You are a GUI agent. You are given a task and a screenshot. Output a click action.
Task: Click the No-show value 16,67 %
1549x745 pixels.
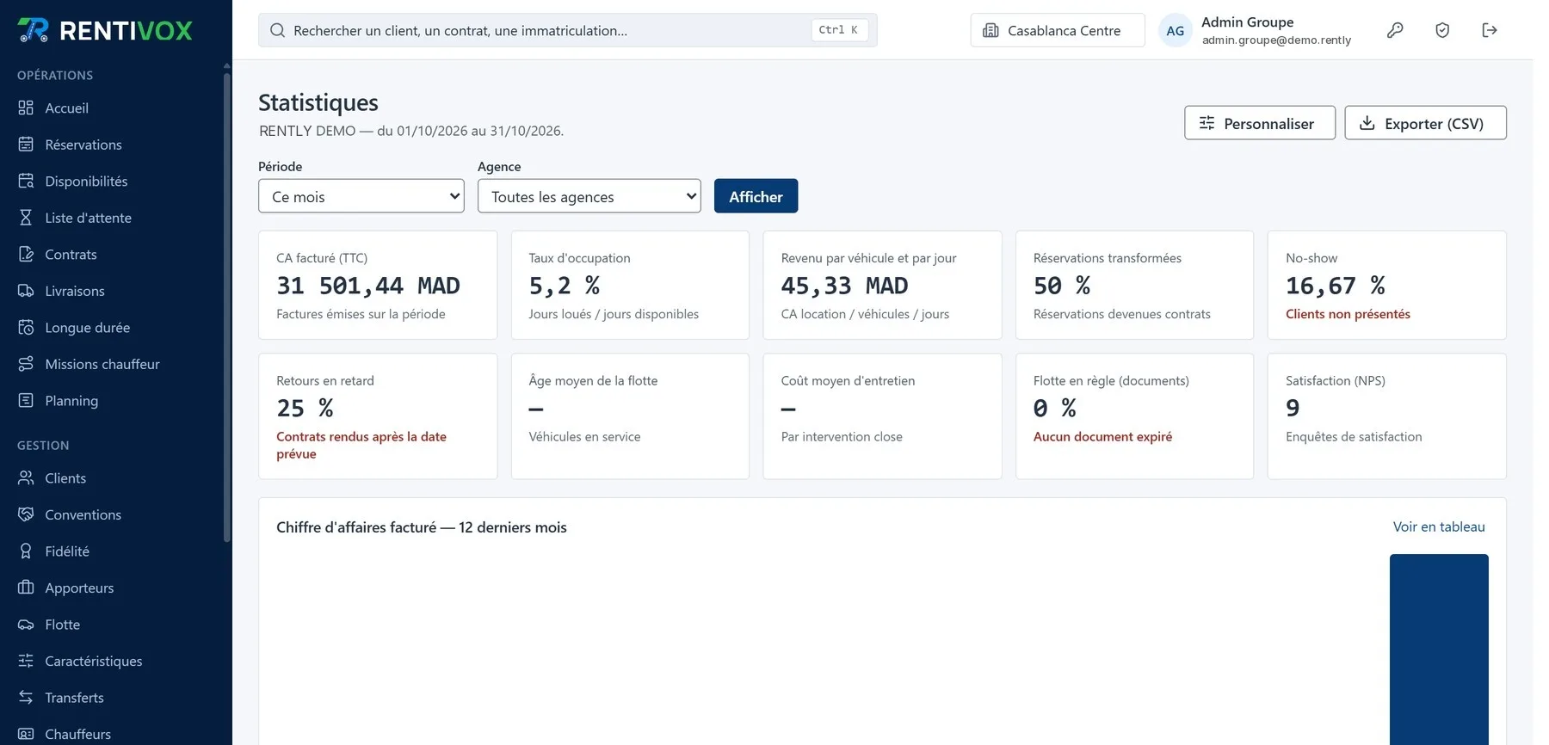click(1336, 286)
